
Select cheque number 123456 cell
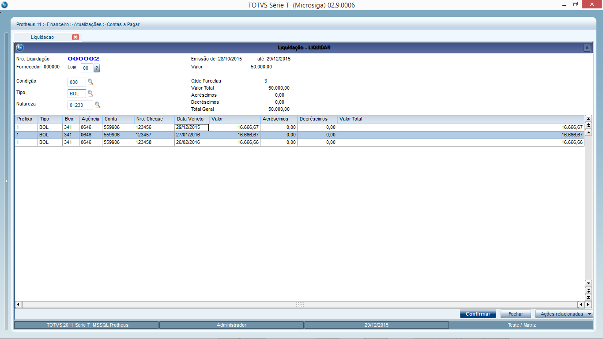coord(154,127)
